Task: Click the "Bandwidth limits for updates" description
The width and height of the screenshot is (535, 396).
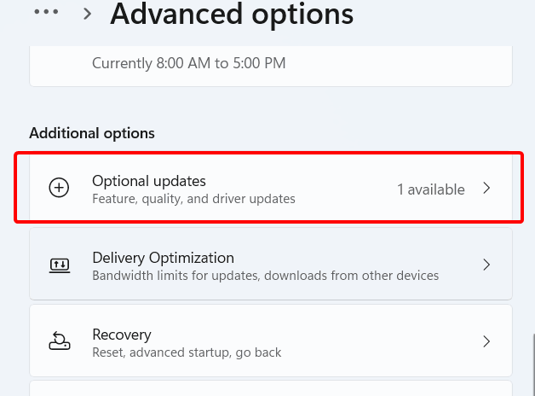Action: [x=265, y=276]
